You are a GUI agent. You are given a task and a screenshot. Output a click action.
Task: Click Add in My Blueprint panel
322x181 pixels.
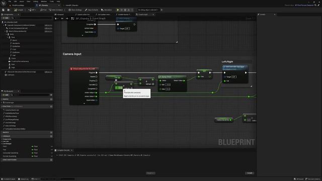pyautogui.click(x=6, y=95)
